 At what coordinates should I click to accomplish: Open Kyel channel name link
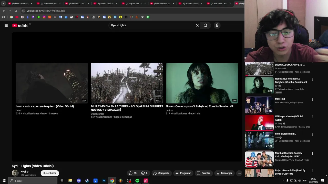[23, 171]
